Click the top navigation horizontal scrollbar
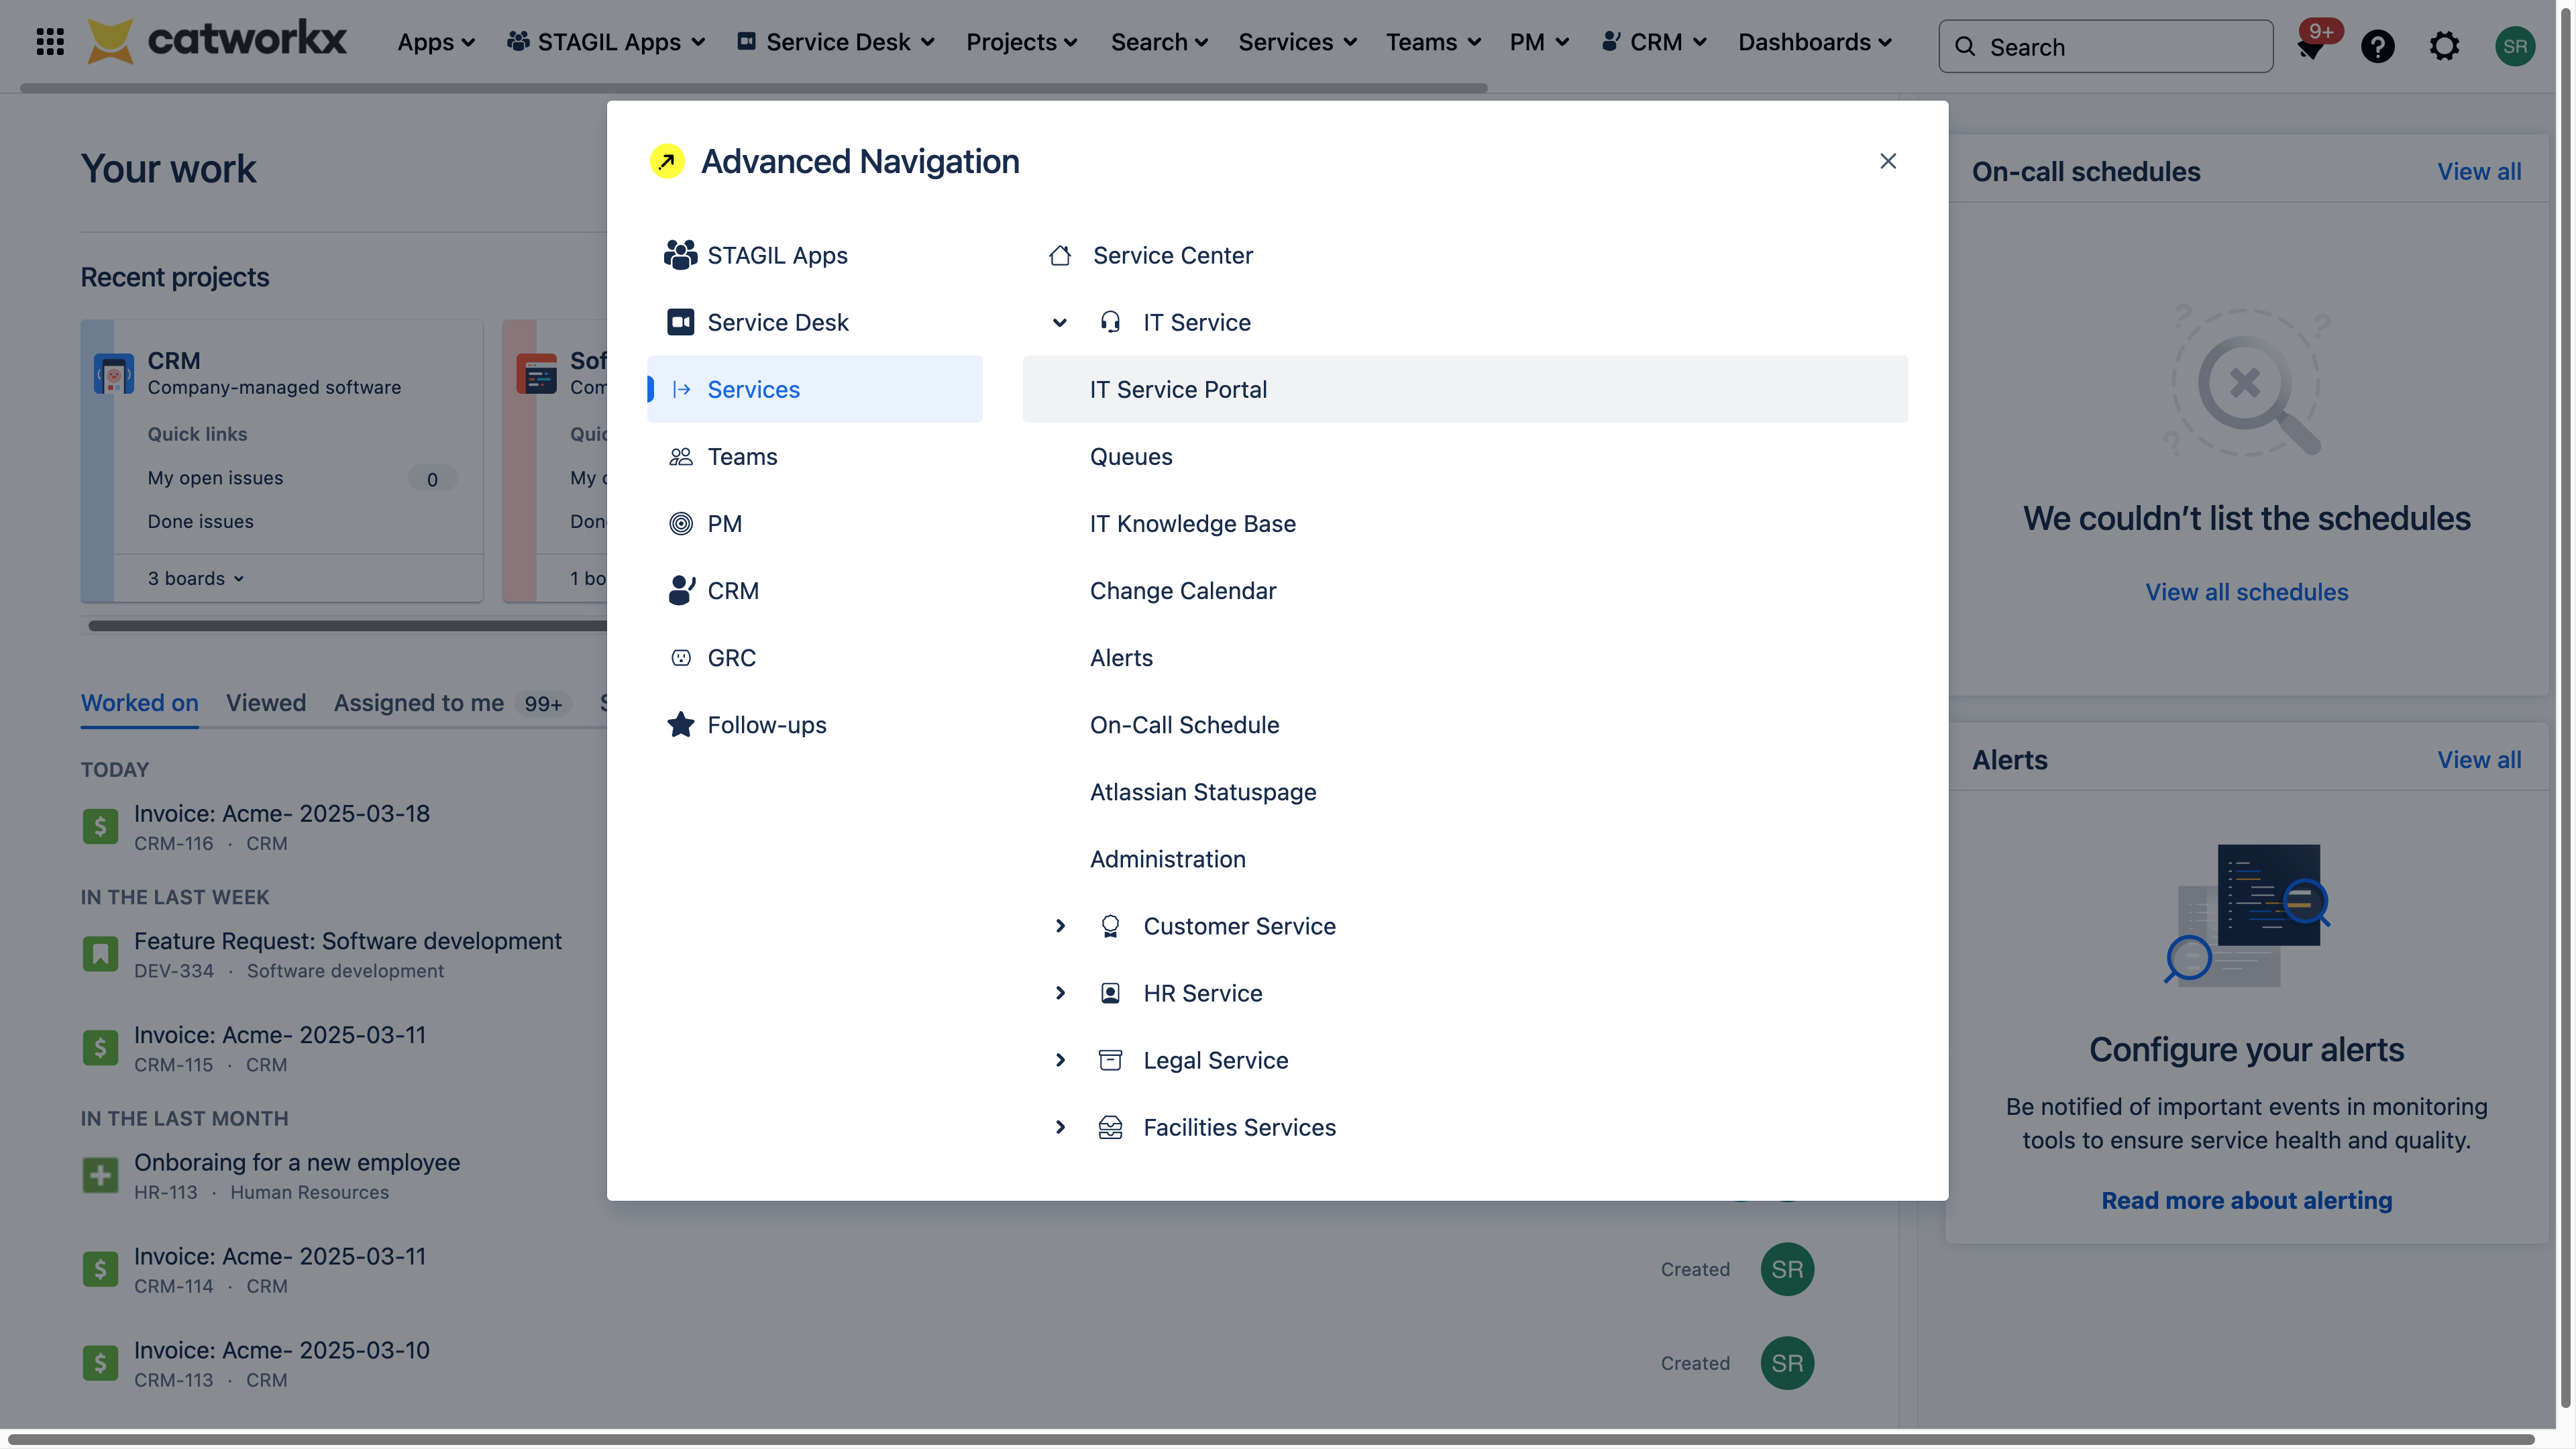The image size is (2576, 1449). tap(753, 88)
